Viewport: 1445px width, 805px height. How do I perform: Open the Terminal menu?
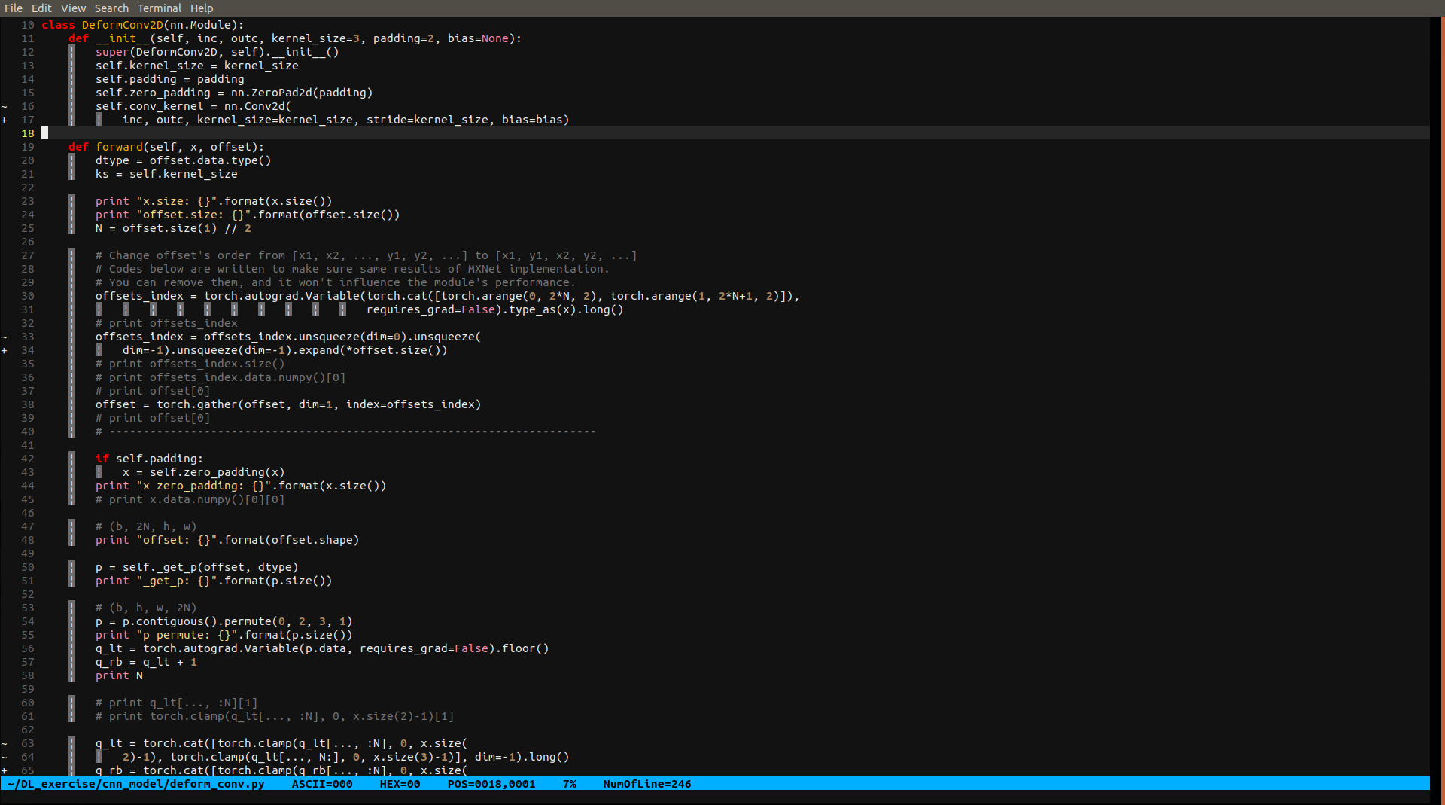pos(159,8)
